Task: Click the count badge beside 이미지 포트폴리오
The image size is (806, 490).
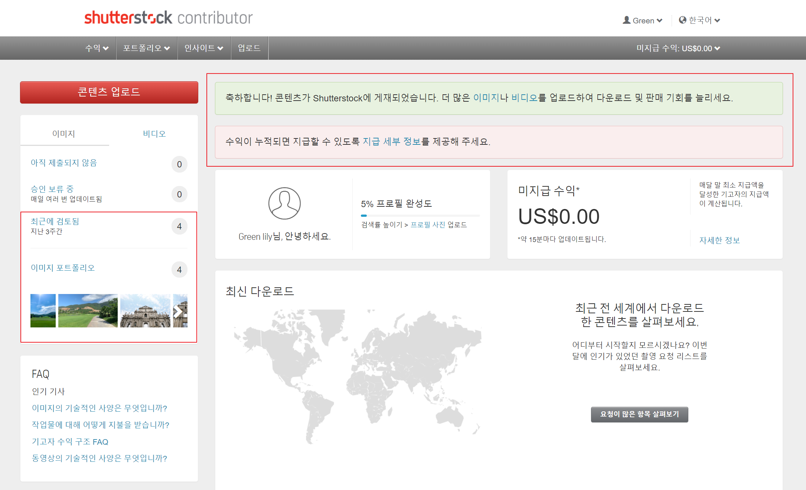Action: pos(179,270)
